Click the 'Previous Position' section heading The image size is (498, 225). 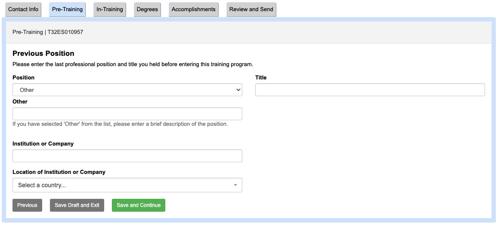[x=43, y=54]
